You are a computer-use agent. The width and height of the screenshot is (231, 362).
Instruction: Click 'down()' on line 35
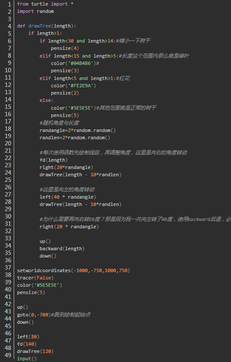[48, 256]
